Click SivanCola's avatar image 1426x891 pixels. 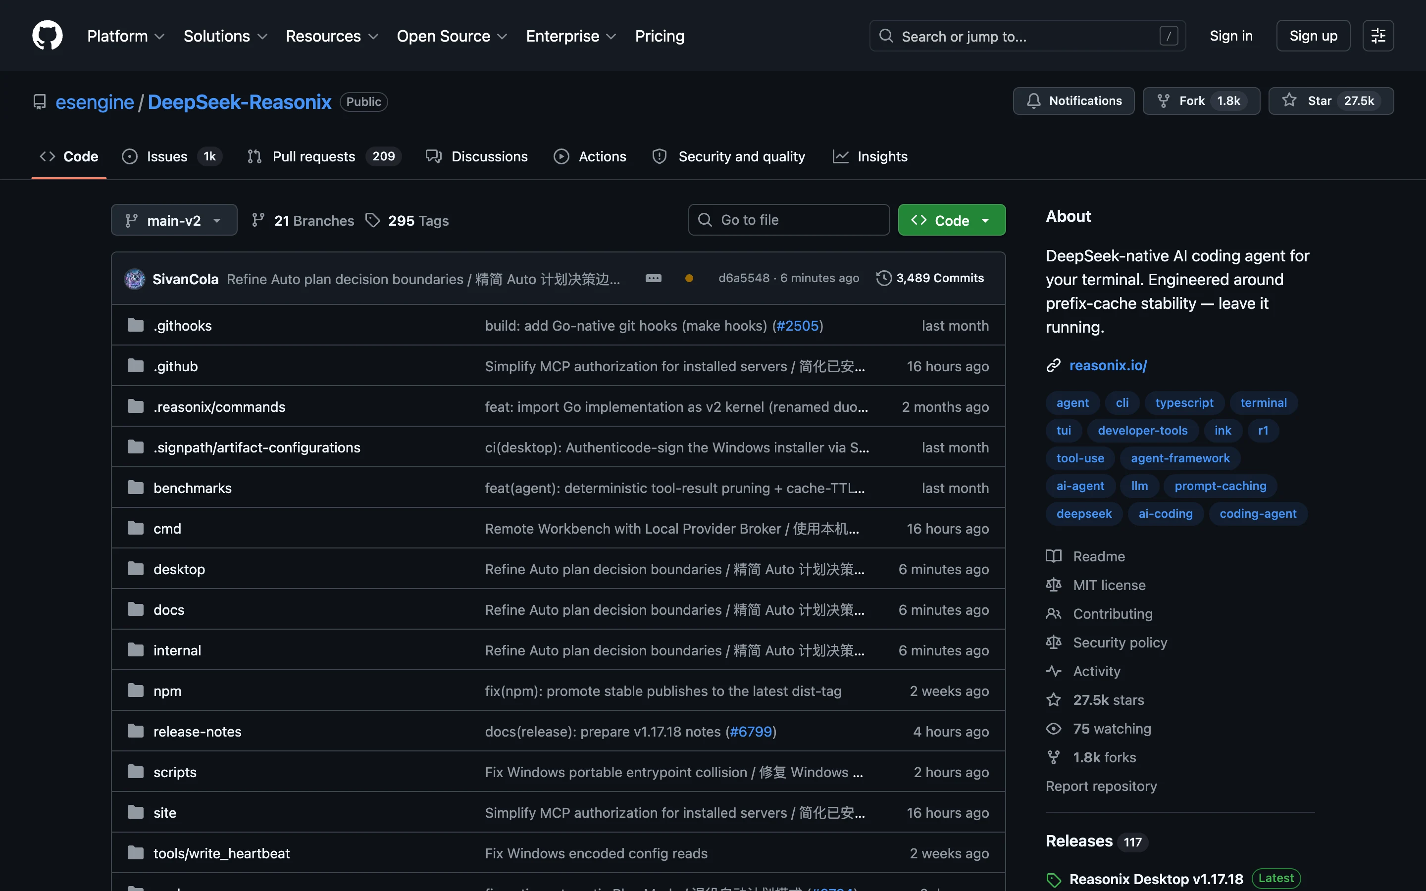tap(134, 279)
